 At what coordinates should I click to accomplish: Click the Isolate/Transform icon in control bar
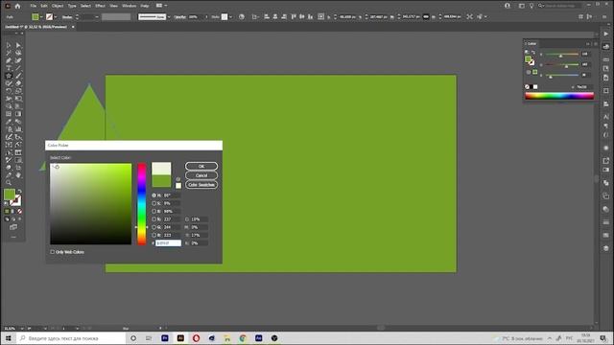coord(469,17)
